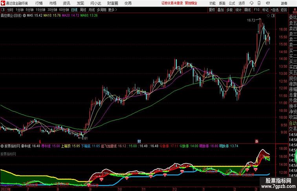Screen dimensions: 297x191
Task: Switch to 分时 period tab
Action: tap(10, 10)
